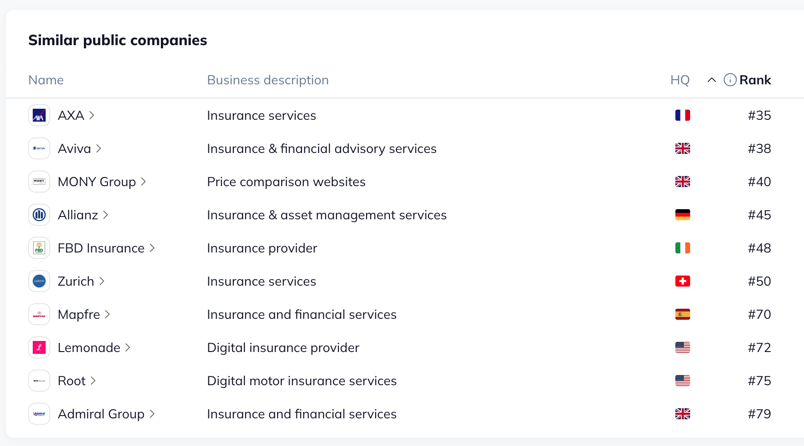The image size is (804, 446).
Task: Click the Zurich round blue logo
Action: (x=39, y=281)
